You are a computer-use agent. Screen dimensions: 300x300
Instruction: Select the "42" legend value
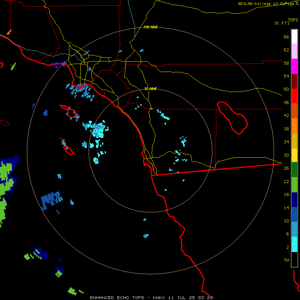[x=286, y=116]
